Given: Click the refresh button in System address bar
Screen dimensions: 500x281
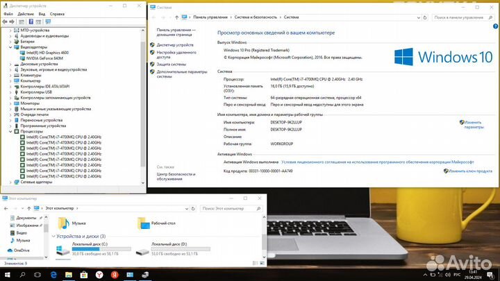Looking at the screenshot, I should coord(425,17).
